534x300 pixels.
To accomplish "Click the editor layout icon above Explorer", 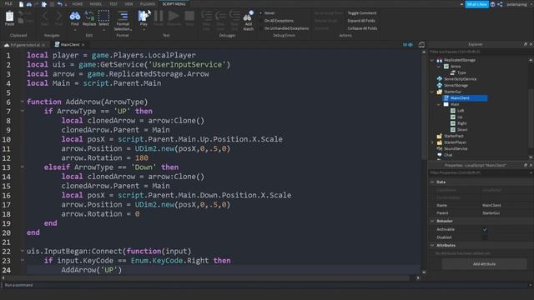I will pos(421,44).
